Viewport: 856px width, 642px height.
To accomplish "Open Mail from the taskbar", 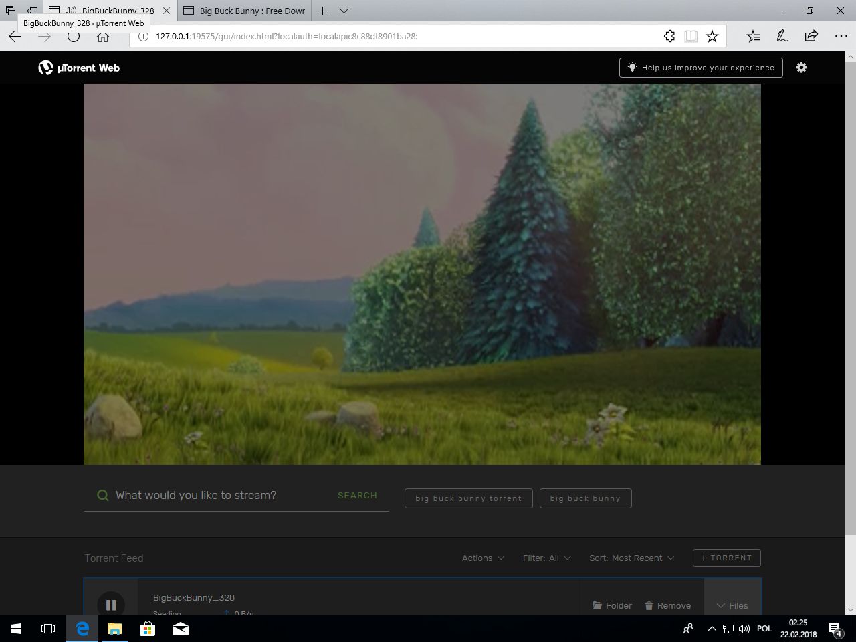I will (x=181, y=629).
